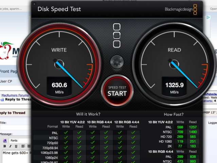The height and width of the screenshot is (163, 217).
Task: Click the NTSC read value 1490
Action: coord(193,132)
